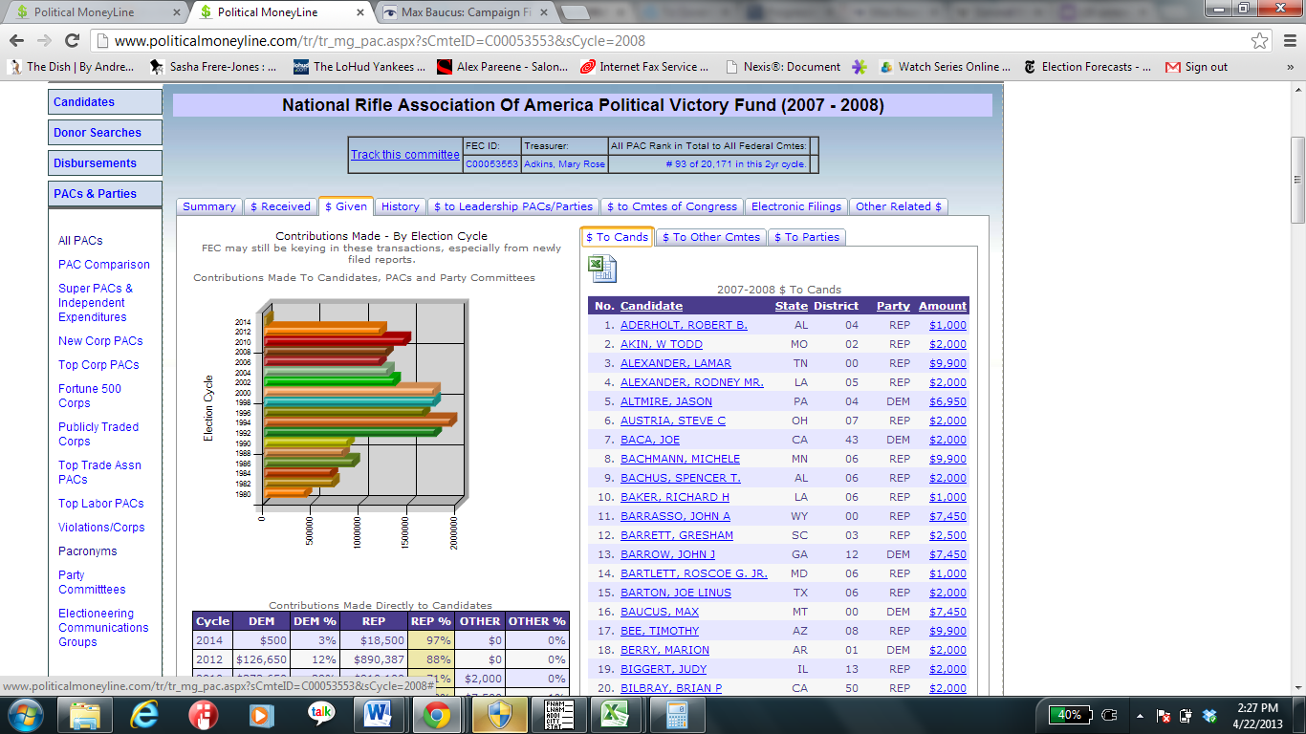Viewport: 1306px width, 734px height.
Task: Click the Candidates sidebar button
Action: (x=105, y=102)
